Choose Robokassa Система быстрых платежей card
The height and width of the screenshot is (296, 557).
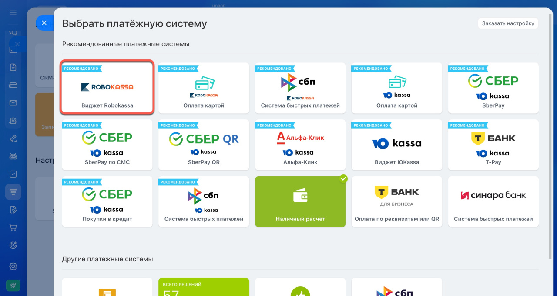[x=300, y=88]
